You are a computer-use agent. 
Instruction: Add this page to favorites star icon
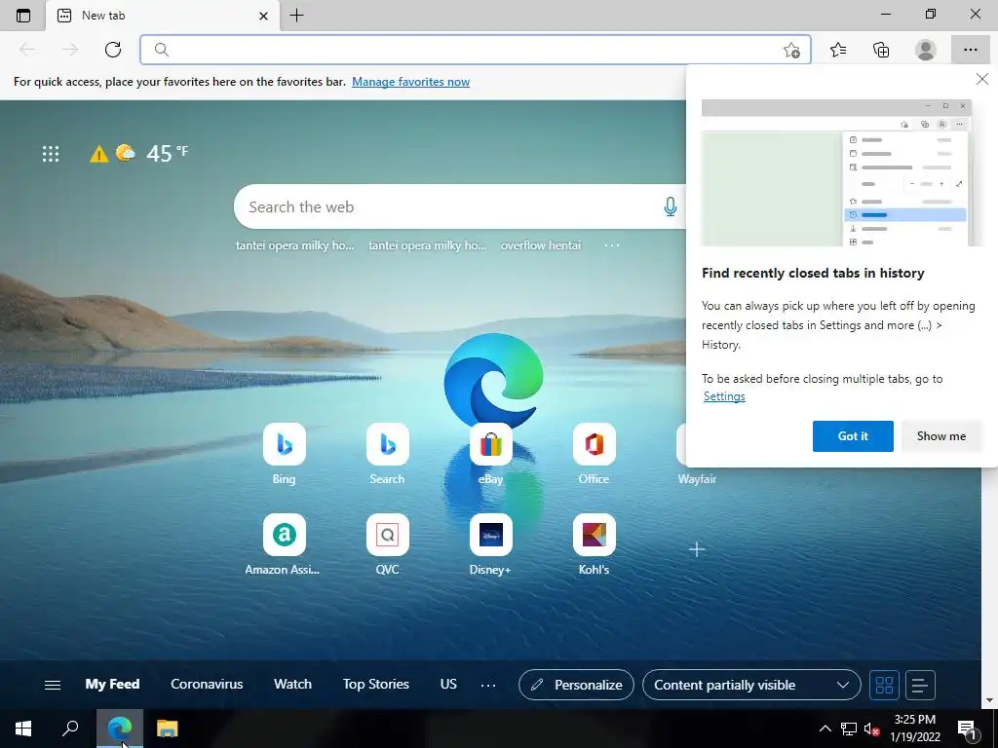point(791,50)
